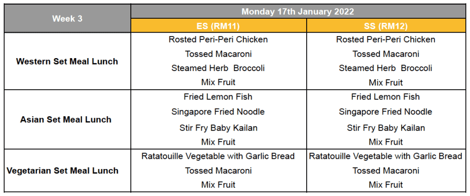Click the Week 3 header cell
470x196 pixels.
click(67, 19)
